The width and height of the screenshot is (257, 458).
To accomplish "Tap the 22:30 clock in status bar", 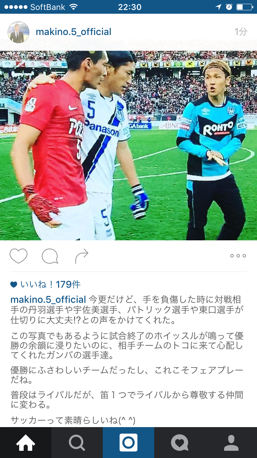I will [x=130, y=7].
